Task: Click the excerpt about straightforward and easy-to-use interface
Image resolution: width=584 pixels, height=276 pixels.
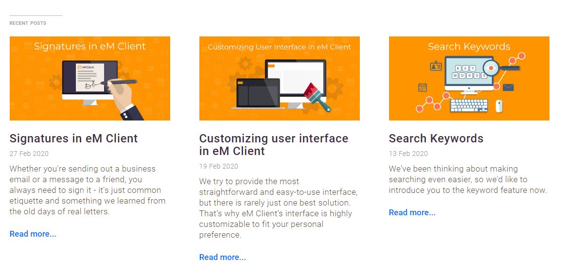Action: point(279,208)
